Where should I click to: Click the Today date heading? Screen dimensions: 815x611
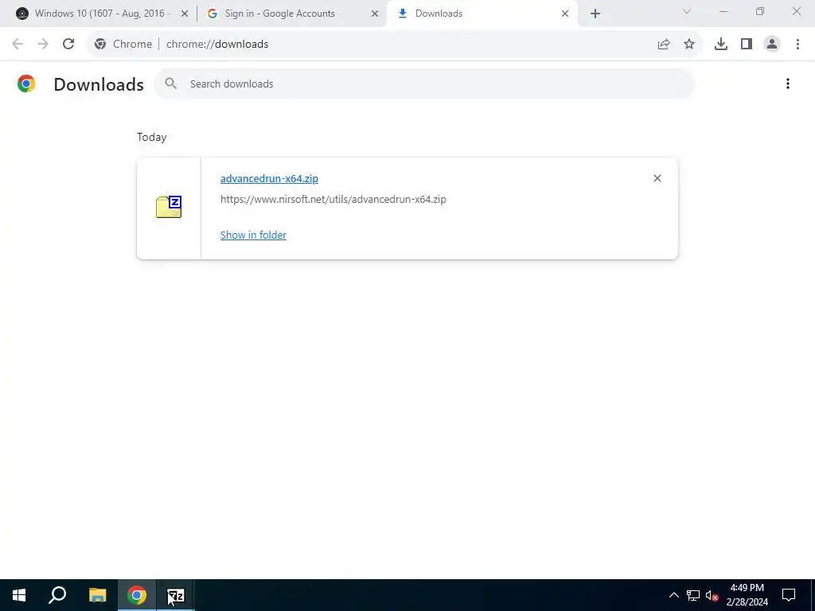[x=152, y=137]
